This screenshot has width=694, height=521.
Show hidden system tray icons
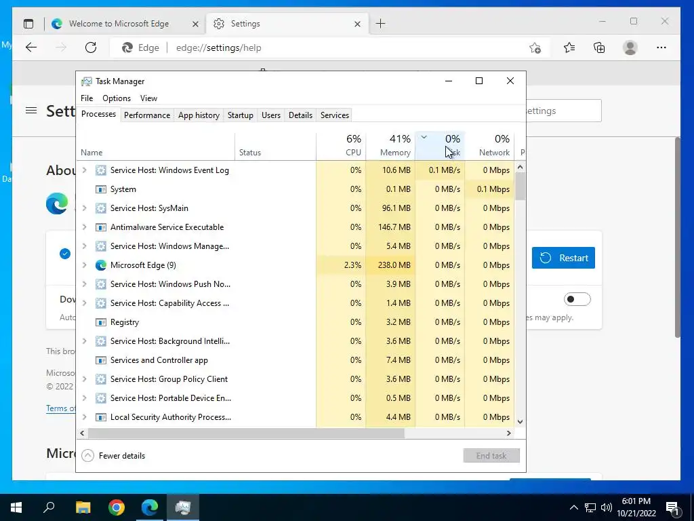pos(573,507)
